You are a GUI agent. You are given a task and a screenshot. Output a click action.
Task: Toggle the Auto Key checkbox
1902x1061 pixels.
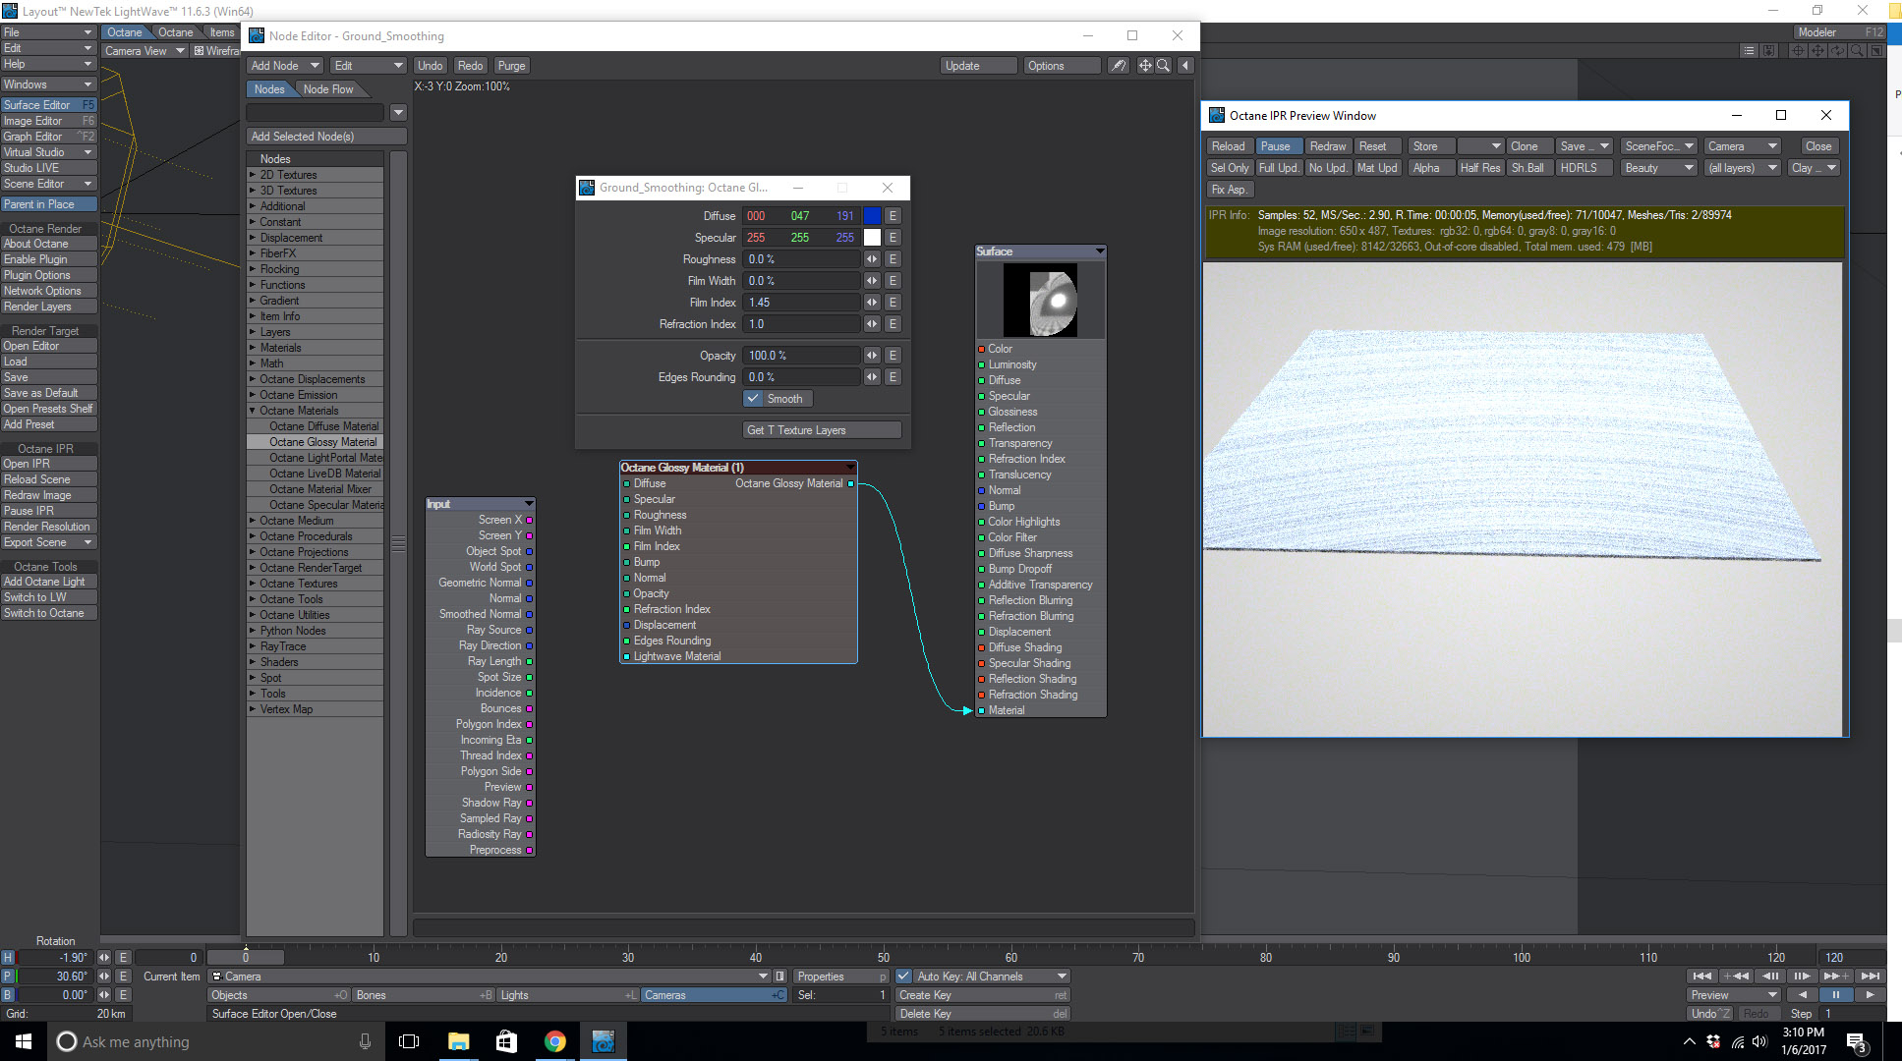click(x=903, y=977)
